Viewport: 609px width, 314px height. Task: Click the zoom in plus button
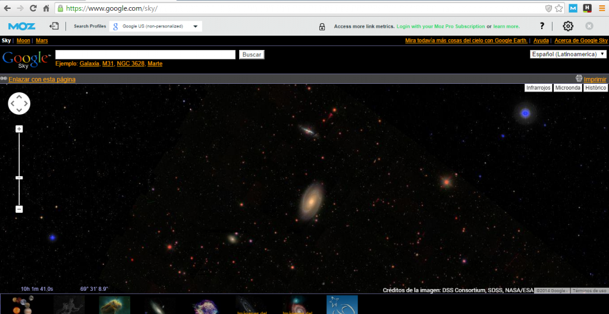click(x=19, y=129)
